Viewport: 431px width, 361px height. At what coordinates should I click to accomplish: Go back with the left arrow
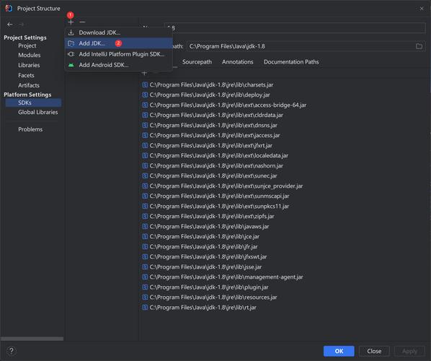coord(10,25)
